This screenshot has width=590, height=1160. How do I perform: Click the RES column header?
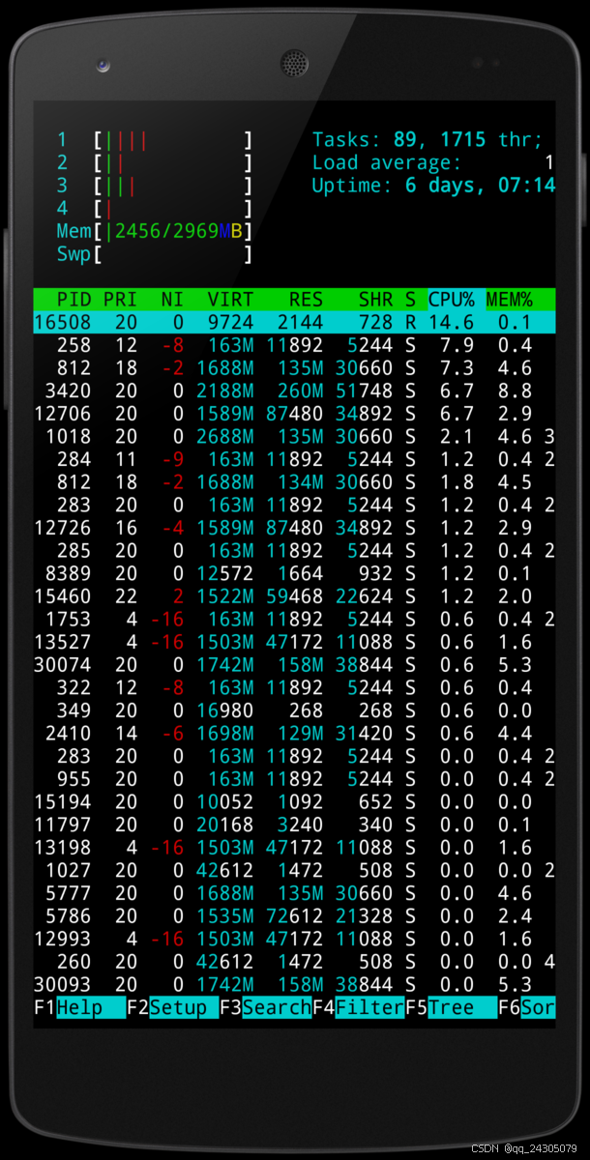coord(306,300)
